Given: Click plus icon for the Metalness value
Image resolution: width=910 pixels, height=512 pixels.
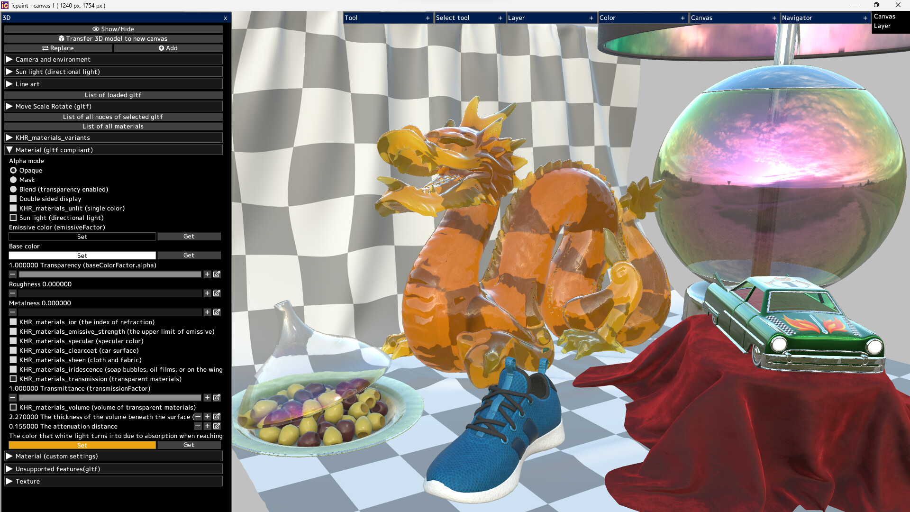Looking at the screenshot, I should [207, 312].
